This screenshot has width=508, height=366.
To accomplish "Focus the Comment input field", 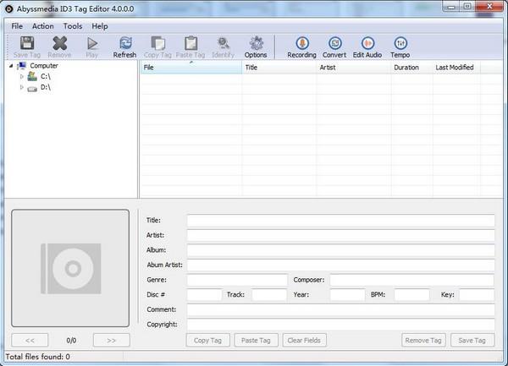I will tap(340, 309).
